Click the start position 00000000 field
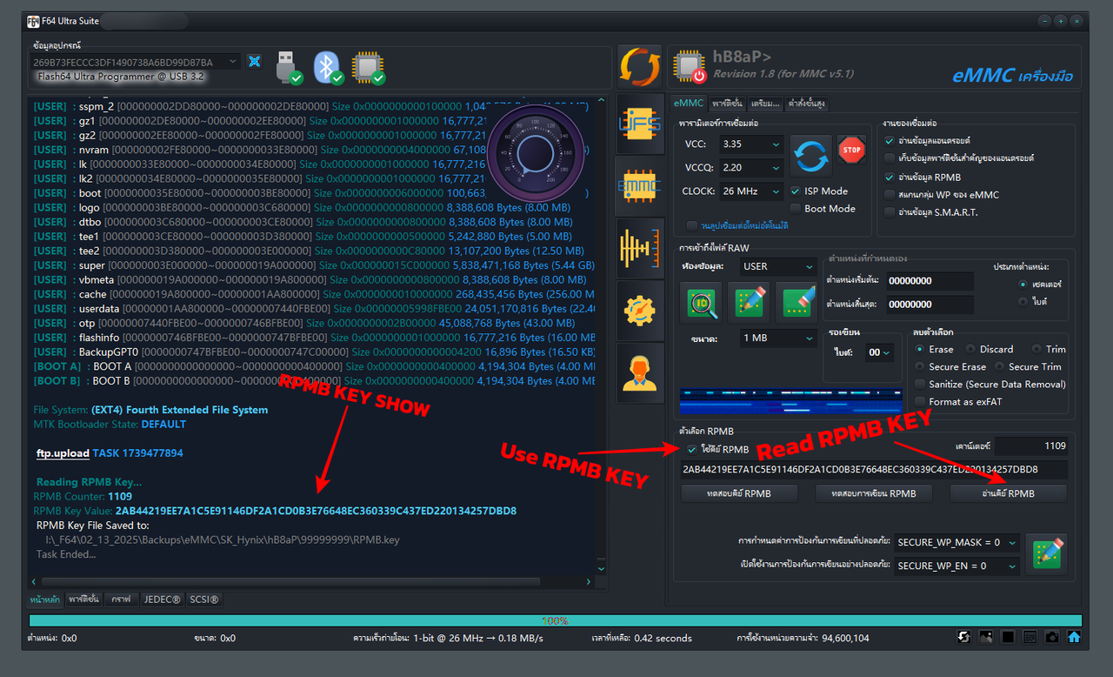 pos(930,281)
